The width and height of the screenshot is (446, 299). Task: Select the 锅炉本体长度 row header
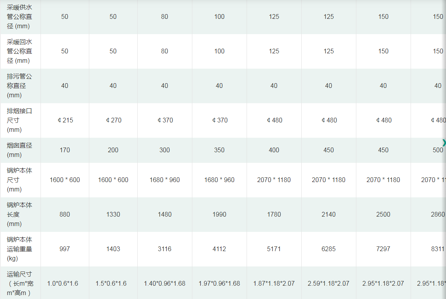tap(20, 214)
